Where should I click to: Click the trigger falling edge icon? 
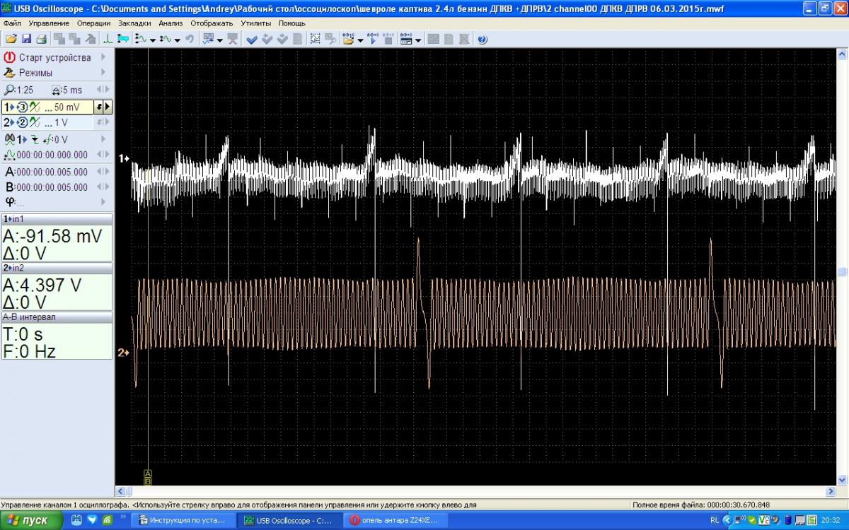[x=35, y=139]
